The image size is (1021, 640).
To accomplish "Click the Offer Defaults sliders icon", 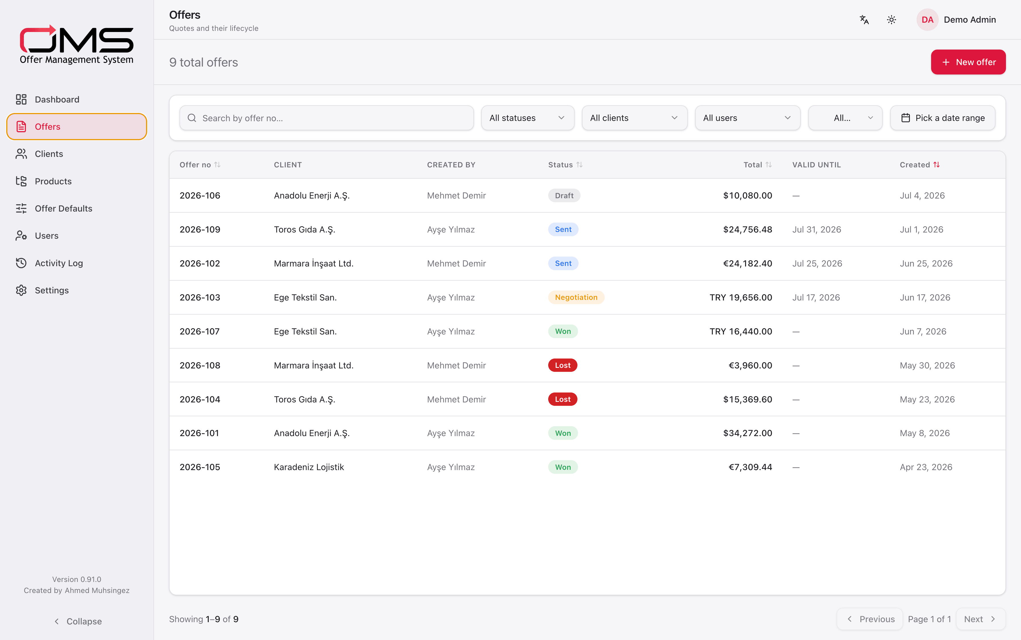I will coord(21,208).
